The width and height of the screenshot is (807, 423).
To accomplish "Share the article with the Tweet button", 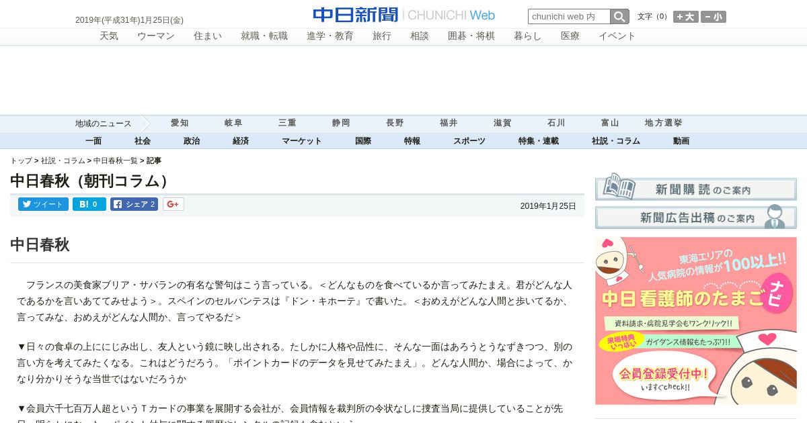I will coord(43,204).
